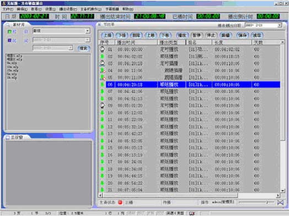Viewport: 289px width, 216px height.
Task: Open the 帮助 menu
Action: tap(128, 9)
